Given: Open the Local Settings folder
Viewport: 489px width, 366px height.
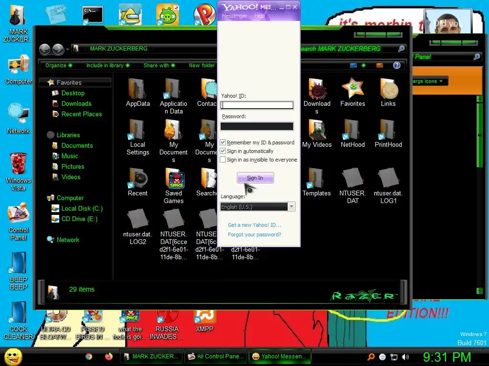Looking at the screenshot, I should click(138, 137).
